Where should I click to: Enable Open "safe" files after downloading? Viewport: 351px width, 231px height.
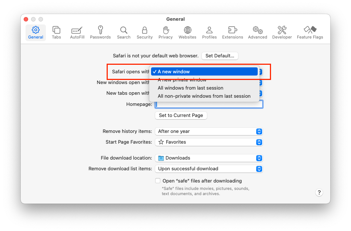point(158,181)
